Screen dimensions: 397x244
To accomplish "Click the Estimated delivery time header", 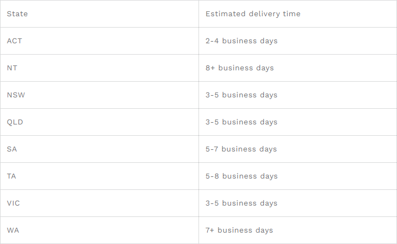I will point(297,14).
